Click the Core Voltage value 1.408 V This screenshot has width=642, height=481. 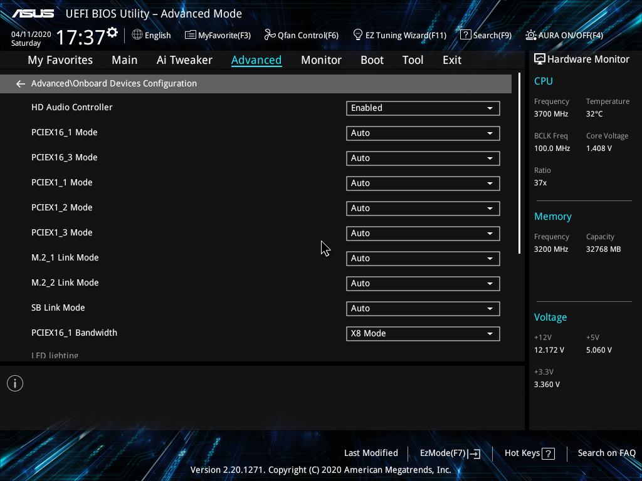click(x=599, y=148)
